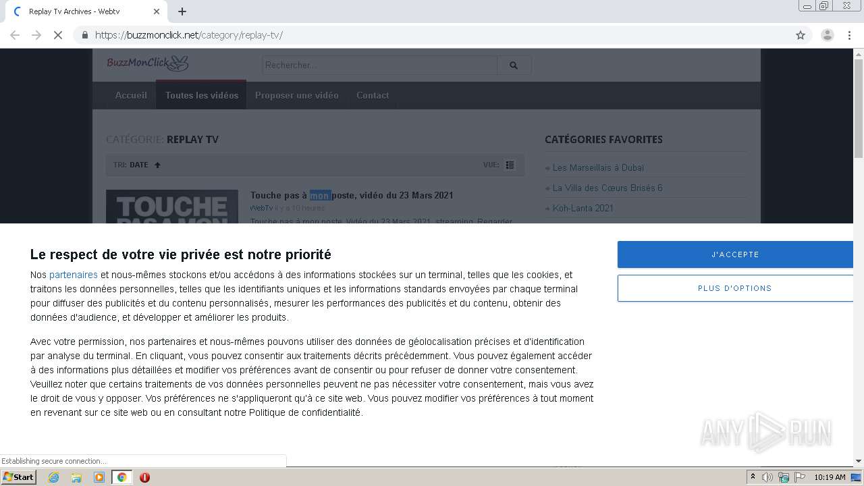Open the Accueil menu item
Image resolution: width=864 pixels, height=486 pixels.
(x=131, y=95)
